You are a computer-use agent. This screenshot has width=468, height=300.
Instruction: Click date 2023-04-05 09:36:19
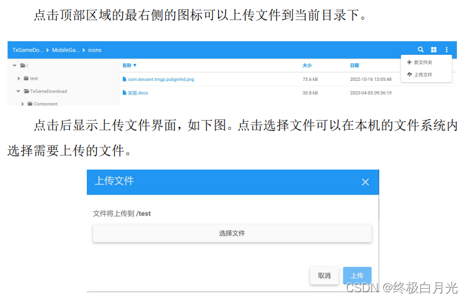point(371,93)
